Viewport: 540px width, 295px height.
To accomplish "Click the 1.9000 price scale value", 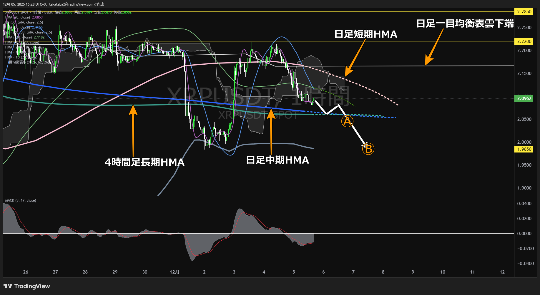I will [x=524, y=188].
